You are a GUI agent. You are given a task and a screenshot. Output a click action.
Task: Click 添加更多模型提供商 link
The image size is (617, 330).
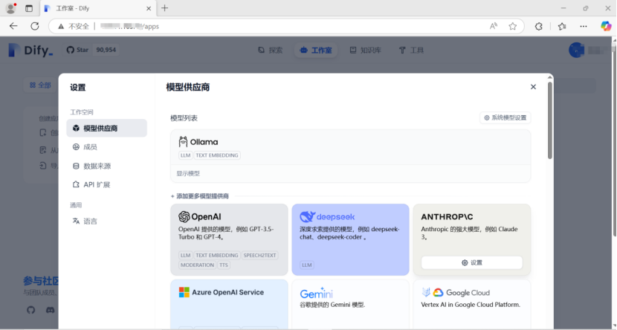[200, 196]
